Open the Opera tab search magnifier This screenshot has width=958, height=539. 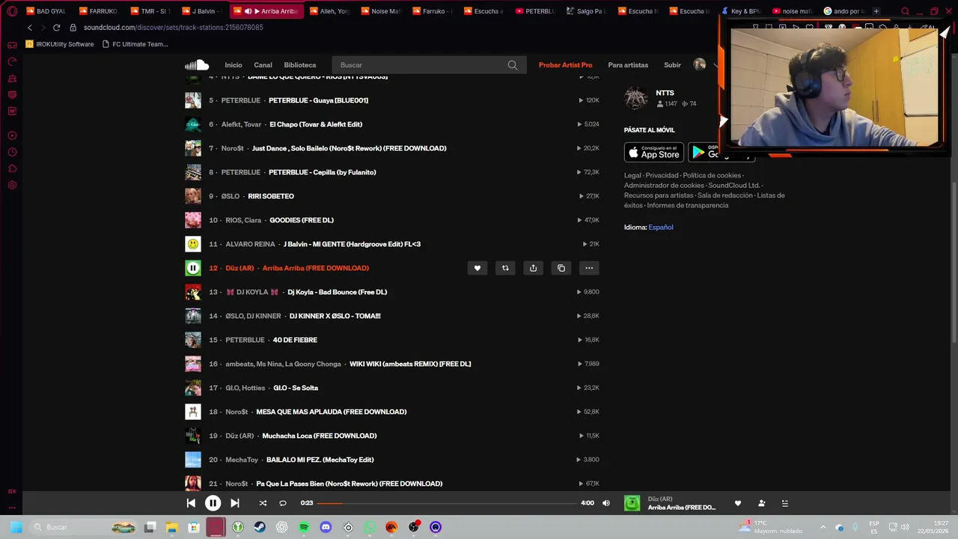point(905,11)
